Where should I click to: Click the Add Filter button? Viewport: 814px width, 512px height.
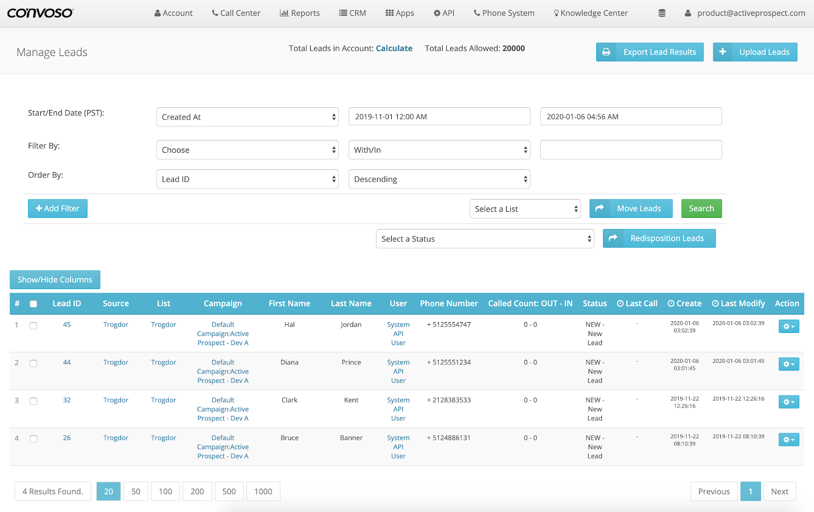[57, 208]
